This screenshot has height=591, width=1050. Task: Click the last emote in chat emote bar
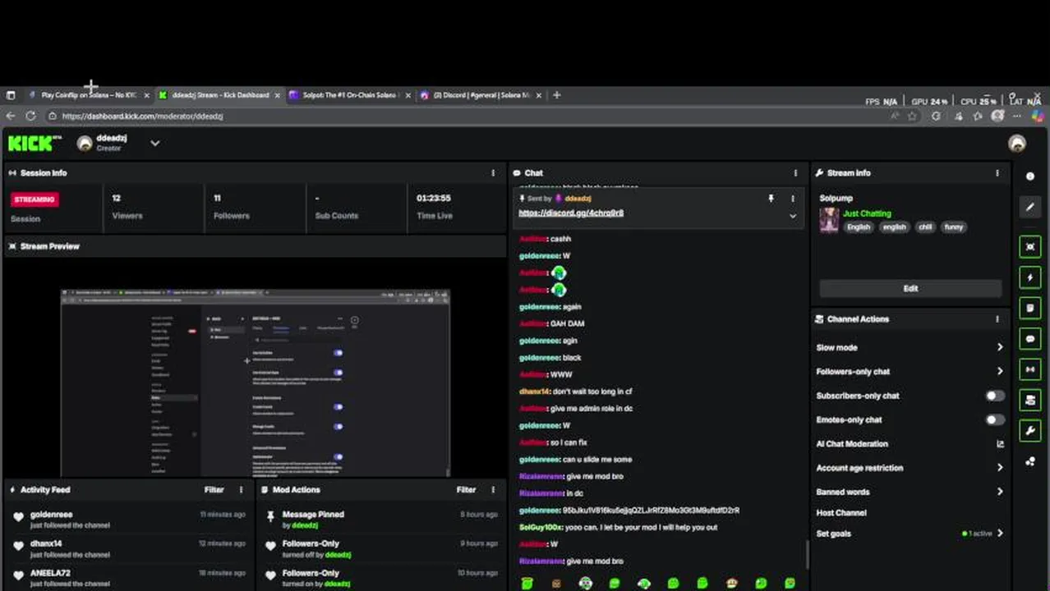click(790, 584)
